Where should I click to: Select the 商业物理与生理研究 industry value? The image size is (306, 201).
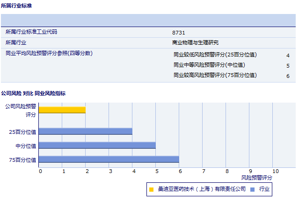[x=196, y=42]
